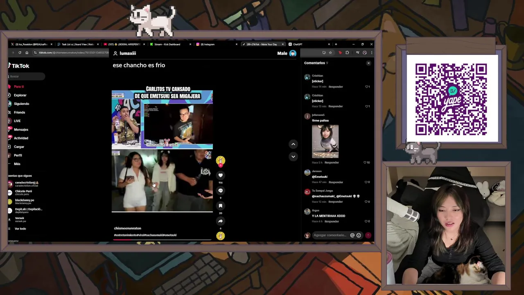Reply to Jersson's comment
The width and height of the screenshot is (524, 295).
(x=336, y=182)
